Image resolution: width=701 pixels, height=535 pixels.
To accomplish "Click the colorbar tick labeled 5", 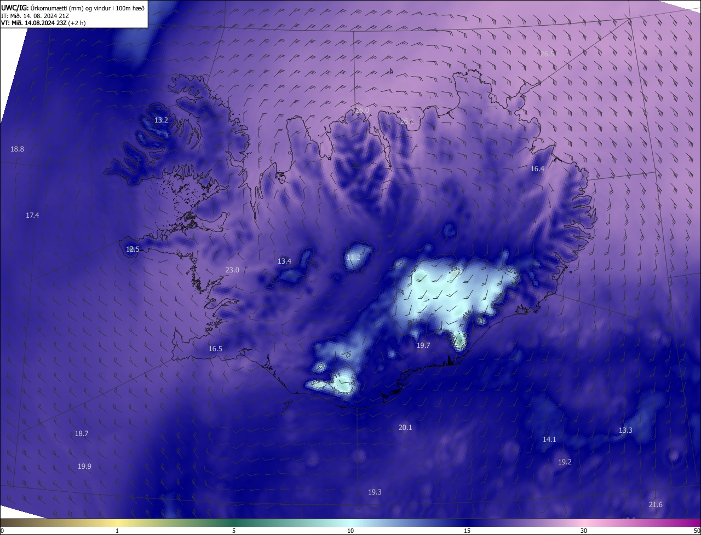I will tap(234, 531).
